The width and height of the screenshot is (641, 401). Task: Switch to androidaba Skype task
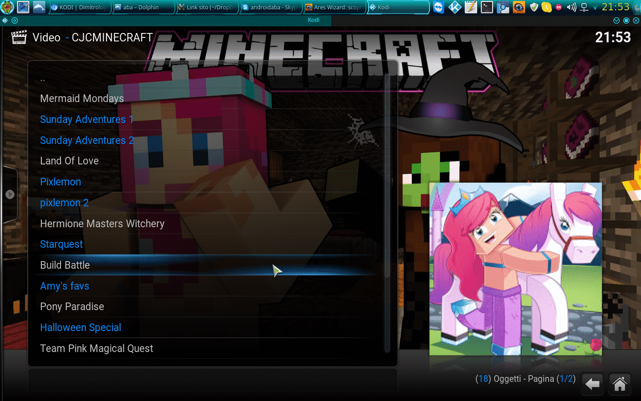(x=271, y=7)
